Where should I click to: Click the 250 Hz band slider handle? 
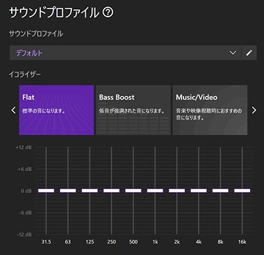(112, 190)
